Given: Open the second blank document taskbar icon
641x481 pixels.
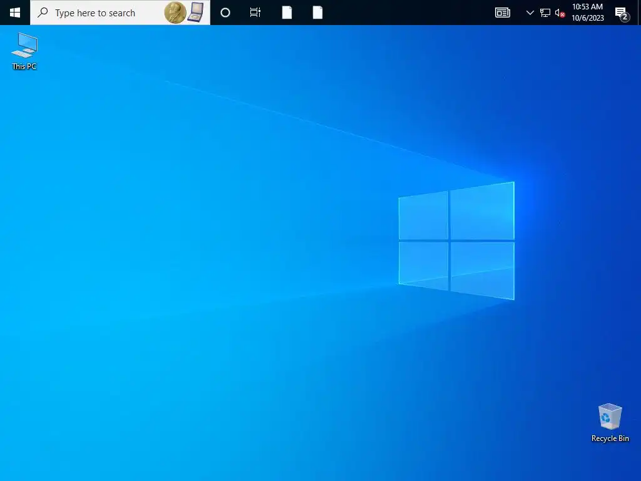Looking at the screenshot, I should [317, 13].
